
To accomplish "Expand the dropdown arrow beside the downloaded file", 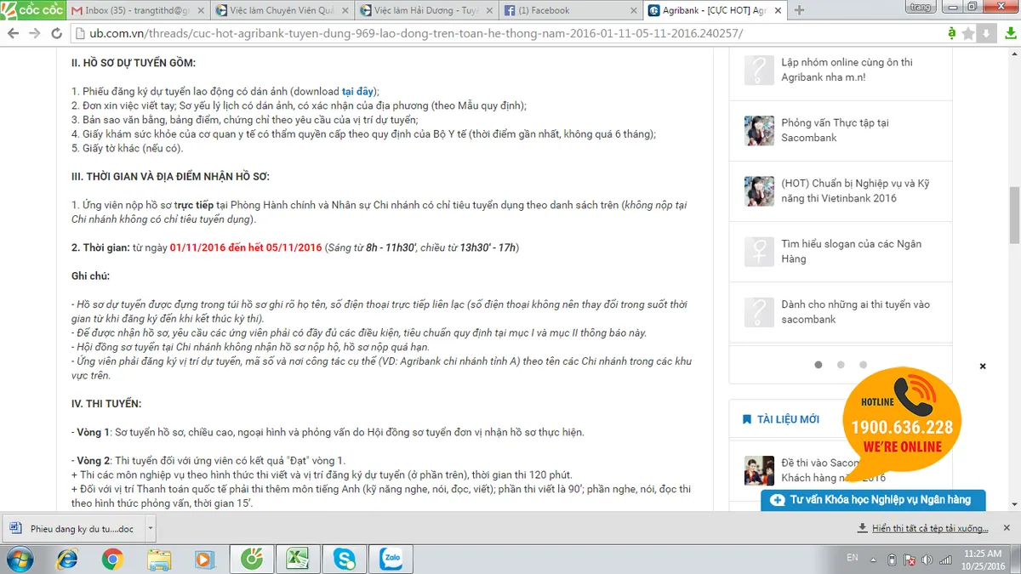I will tap(151, 528).
